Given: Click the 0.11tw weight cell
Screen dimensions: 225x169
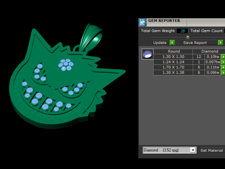Looking at the screenshot, I should 213,67.
